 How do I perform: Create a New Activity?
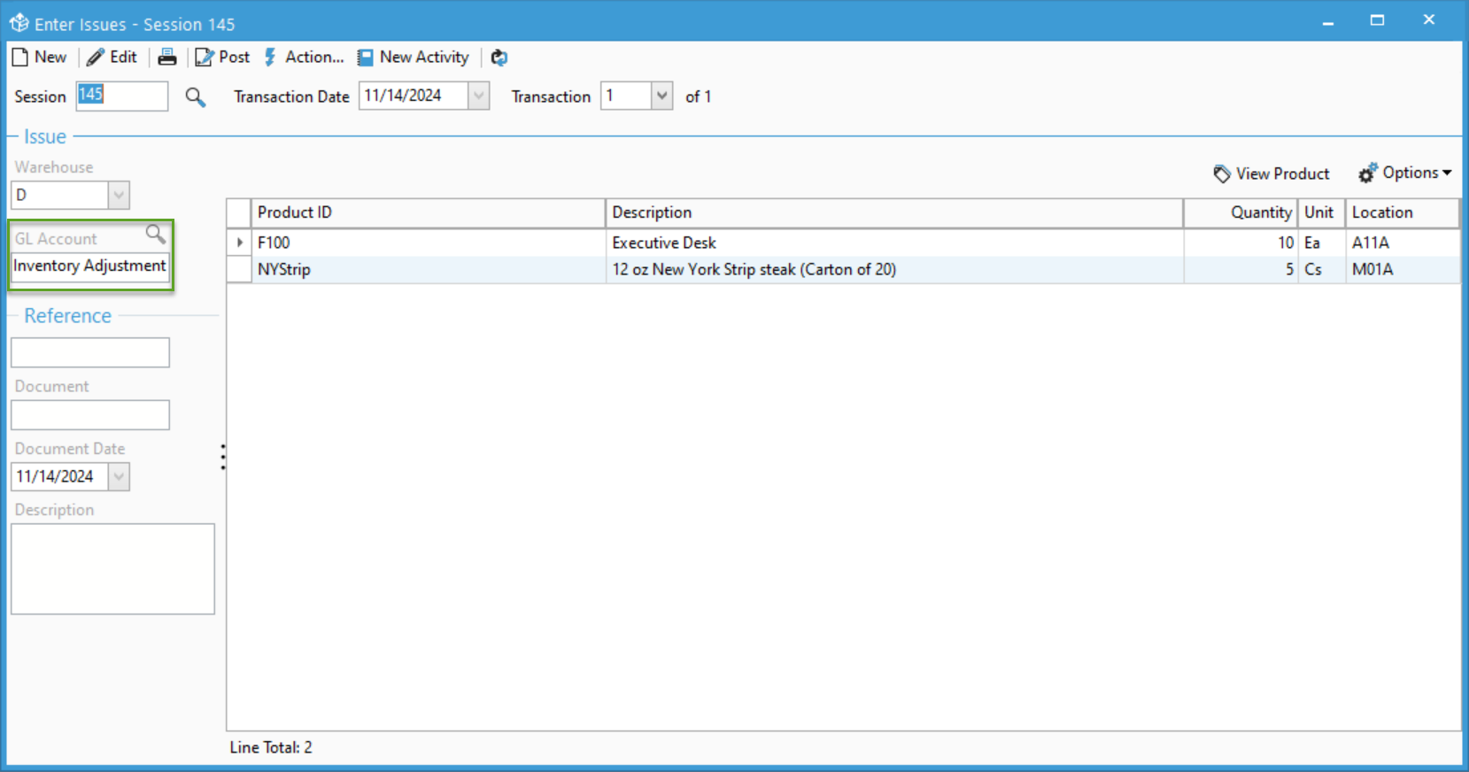pyautogui.click(x=414, y=58)
